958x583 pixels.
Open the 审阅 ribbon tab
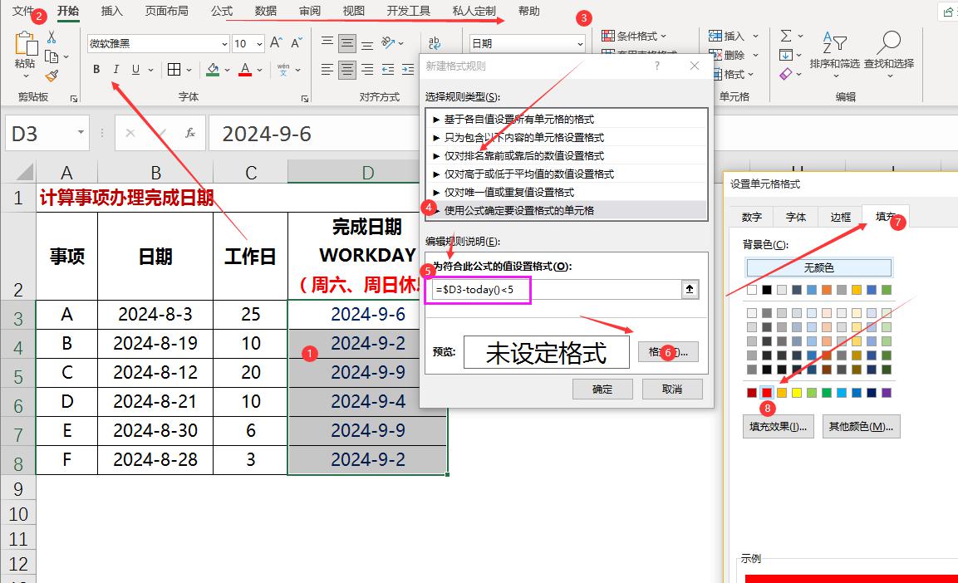tap(310, 11)
